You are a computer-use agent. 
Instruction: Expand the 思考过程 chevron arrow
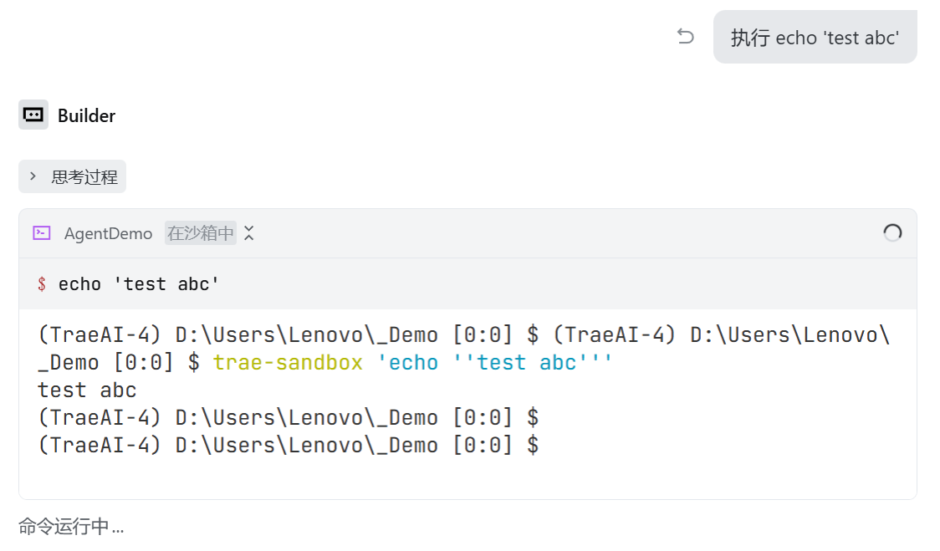(33, 176)
